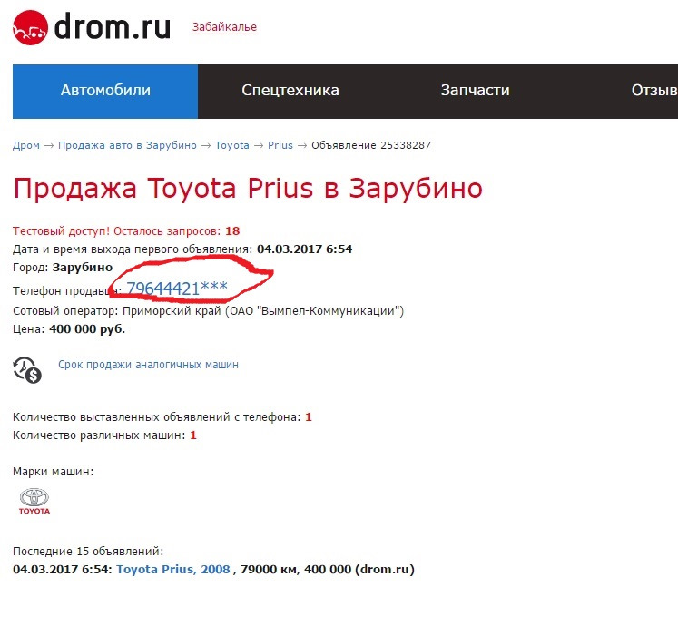This screenshot has height=626, width=678.
Task: Click the Последние 15 объявлений label
Action: pyautogui.click(x=88, y=552)
